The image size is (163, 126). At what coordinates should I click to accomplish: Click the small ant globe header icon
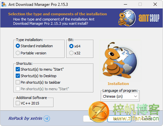(x=127, y=18)
